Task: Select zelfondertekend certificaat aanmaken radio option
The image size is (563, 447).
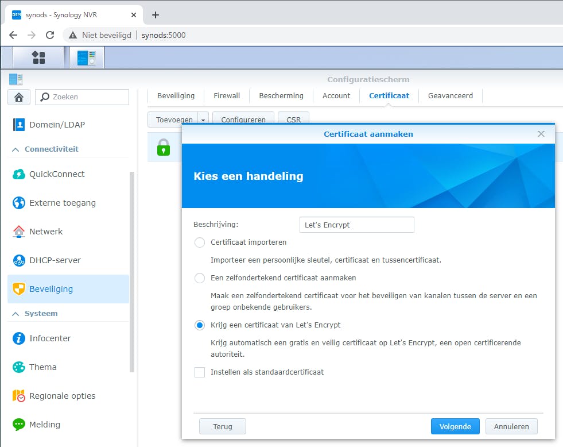Action: coord(200,278)
